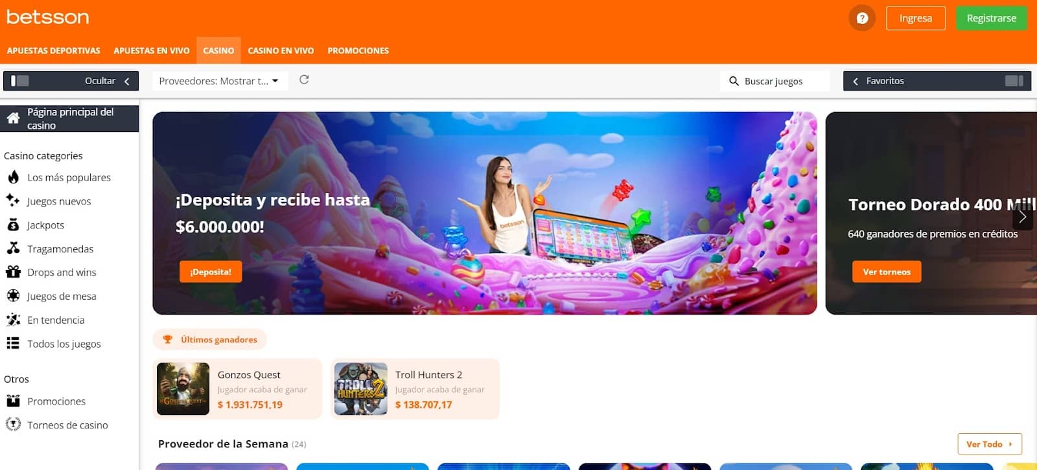Click the Troll Hunters 2 winner title
The width and height of the screenshot is (1037, 470).
[428, 375]
